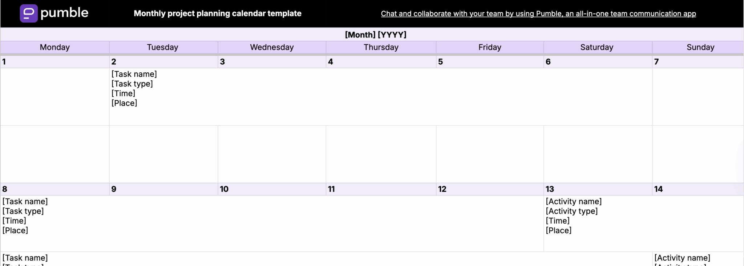Click the day 10 date cell

(x=272, y=189)
